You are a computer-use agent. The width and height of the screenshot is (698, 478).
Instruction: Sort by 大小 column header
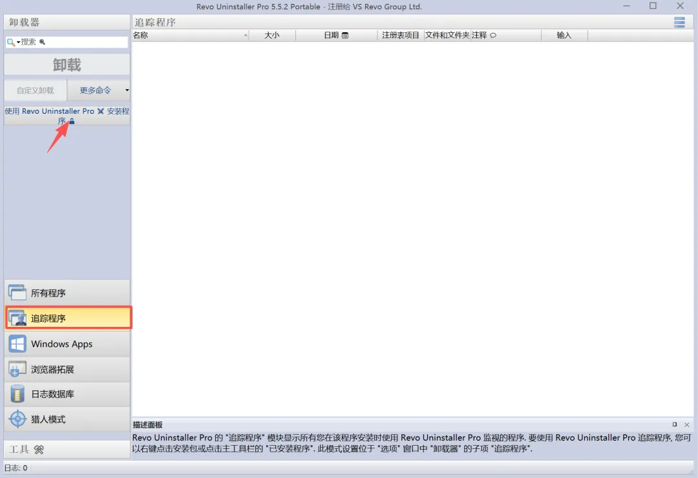click(272, 35)
